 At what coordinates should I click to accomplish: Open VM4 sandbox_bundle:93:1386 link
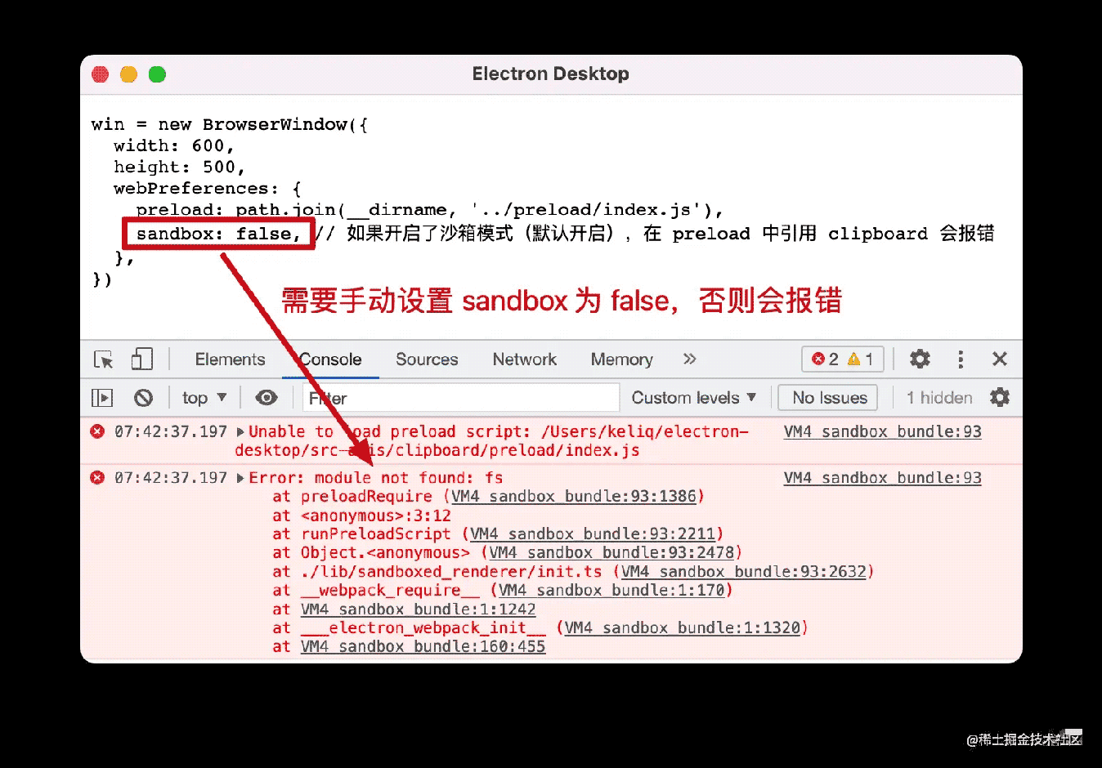(x=574, y=497)
